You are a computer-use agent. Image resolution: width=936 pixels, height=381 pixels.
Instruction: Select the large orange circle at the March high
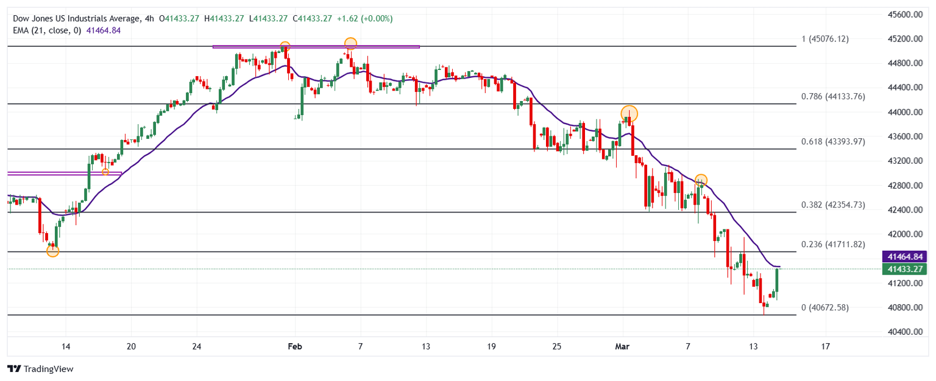[629, 113]
